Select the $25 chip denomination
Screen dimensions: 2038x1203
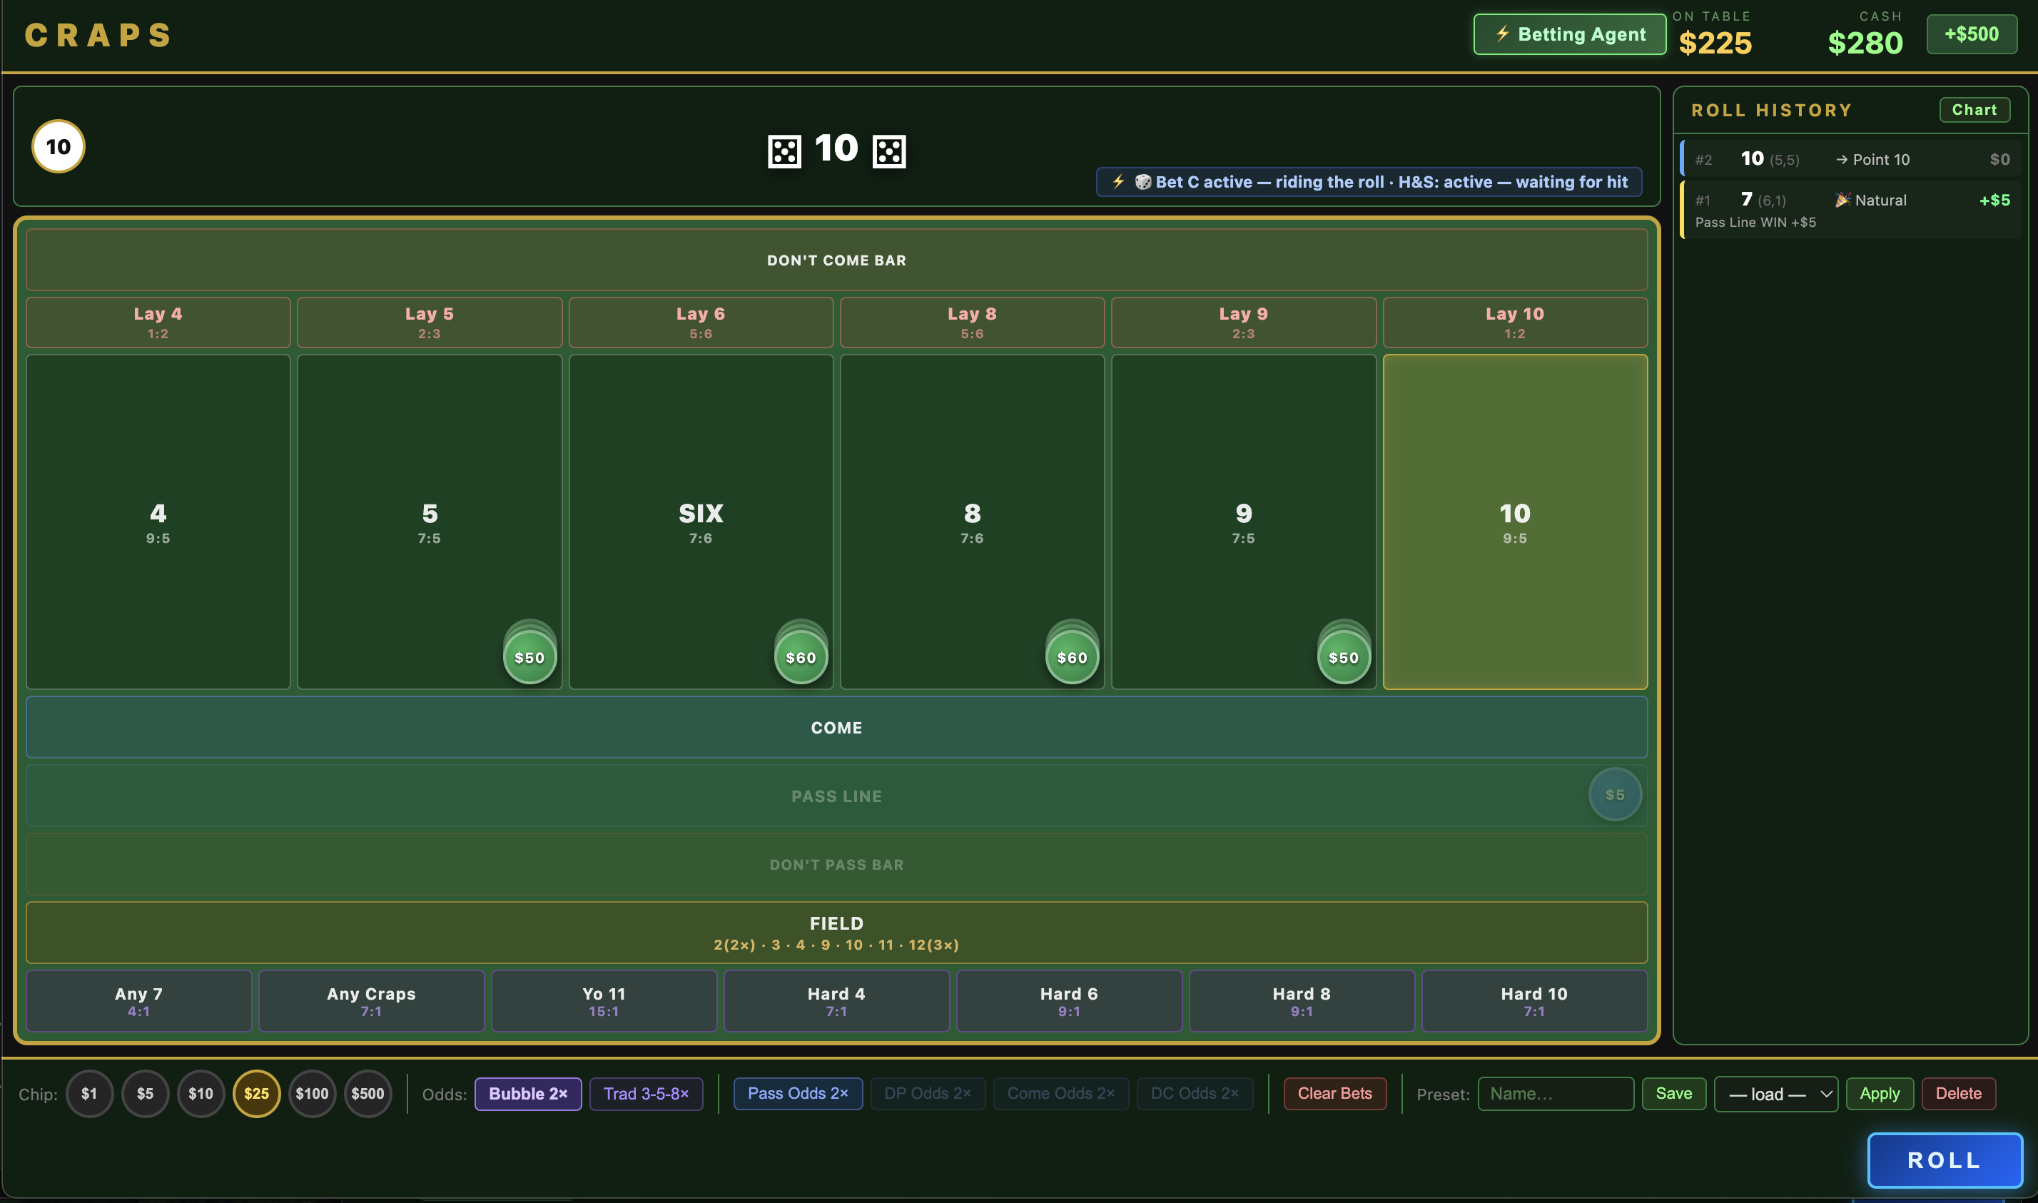click(x=257, y=1094)
